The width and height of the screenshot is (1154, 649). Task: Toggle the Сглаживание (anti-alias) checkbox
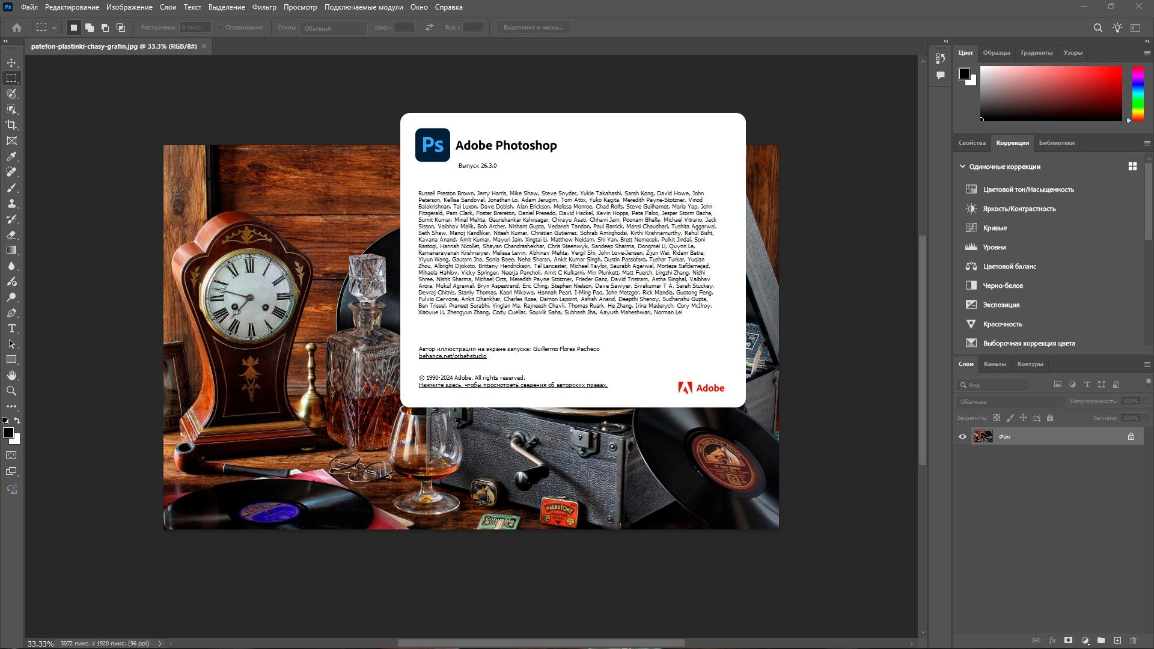pyautogui.click(x=220, y=28)
